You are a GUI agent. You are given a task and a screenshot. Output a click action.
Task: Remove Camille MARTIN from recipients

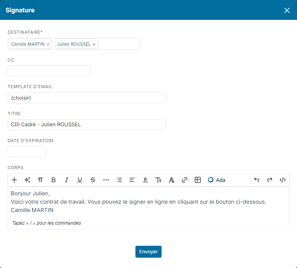[48, 44]
